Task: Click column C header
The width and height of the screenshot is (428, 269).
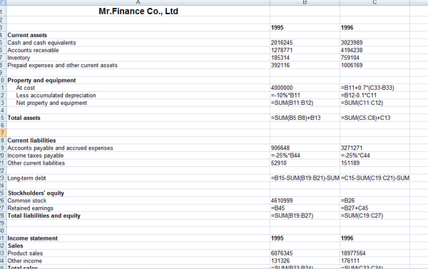Action: tap(374, 2)
